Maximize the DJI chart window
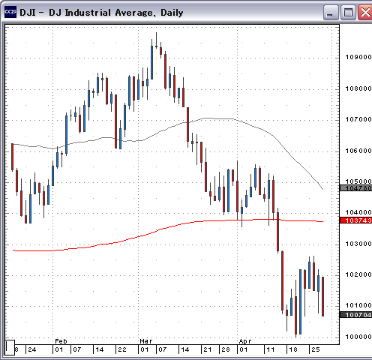372x360 pixels. tap(348, 12)
